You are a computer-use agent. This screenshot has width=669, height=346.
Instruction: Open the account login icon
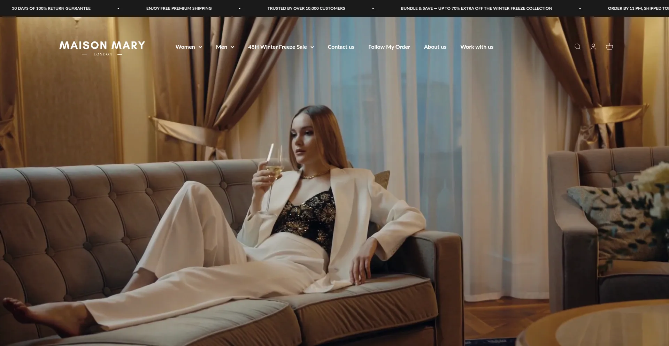point(593,47)
